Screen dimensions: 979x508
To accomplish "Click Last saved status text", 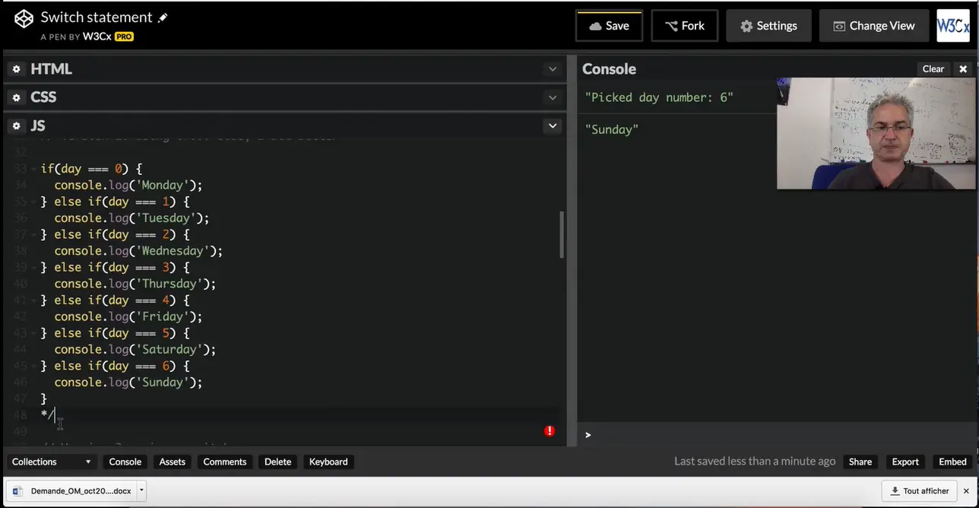I will click(755, 461).
